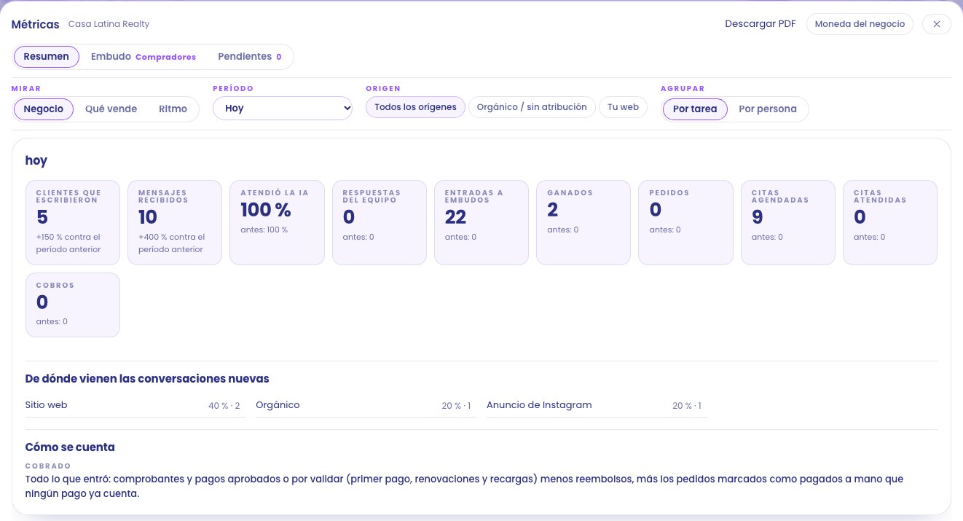Switch to the Resumen tab

[47, 57]
